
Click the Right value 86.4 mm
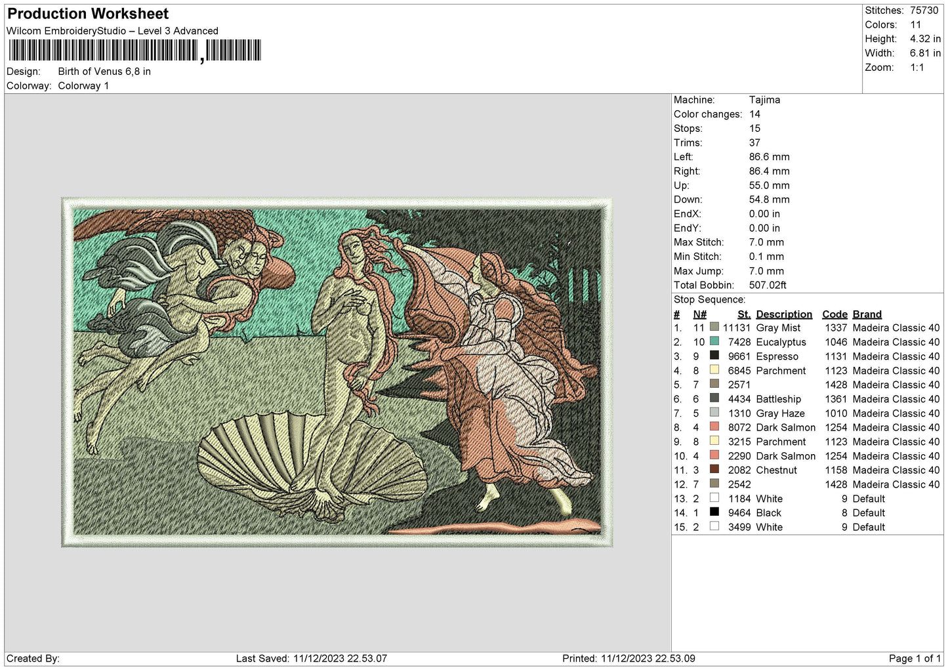[769, 171]
